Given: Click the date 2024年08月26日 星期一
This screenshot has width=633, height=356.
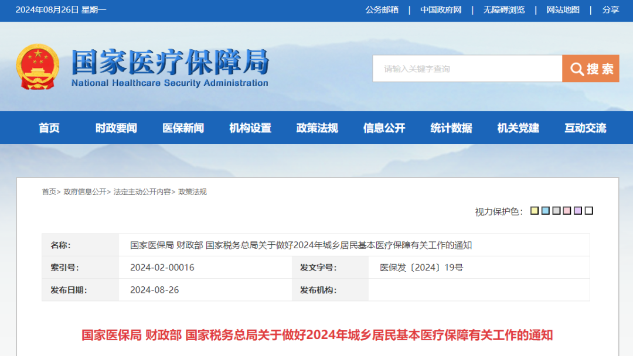Looking at the screenshot, I should click(x=61, y=10).
